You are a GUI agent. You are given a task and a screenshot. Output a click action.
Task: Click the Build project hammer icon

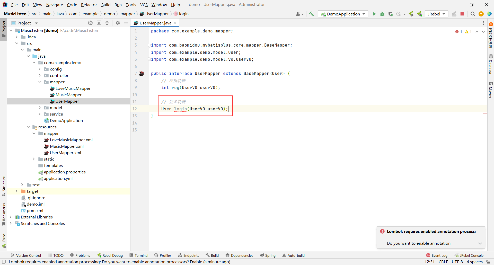pyautogui.click(x=311, y=14)
